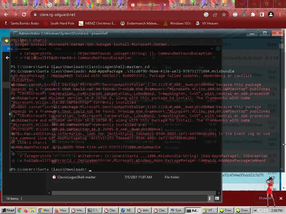Screen dimensions: 286x214
Task: Switch to .NE... installer taskbar button
Action: 127,210
